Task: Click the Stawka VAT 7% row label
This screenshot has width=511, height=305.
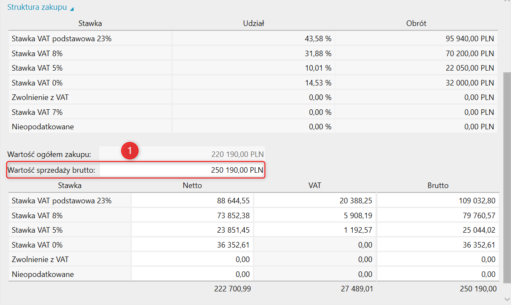Action: tap(90, 112)
